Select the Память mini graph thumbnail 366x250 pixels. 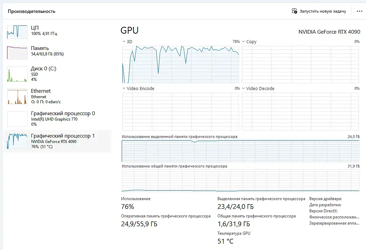[x=17, y=52]
